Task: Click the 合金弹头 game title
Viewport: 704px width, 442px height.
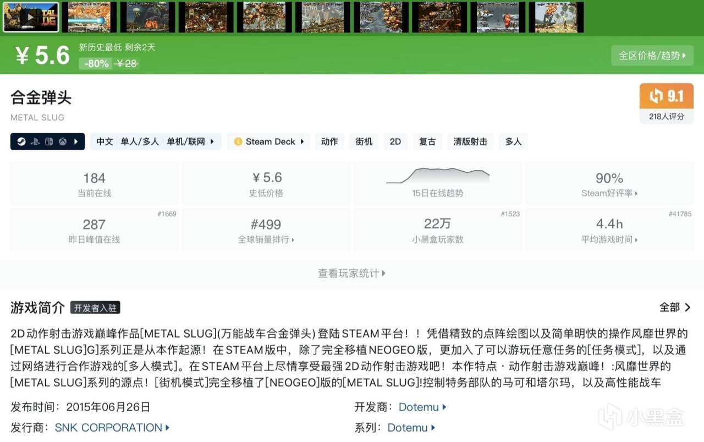Action: click(41, 98)
